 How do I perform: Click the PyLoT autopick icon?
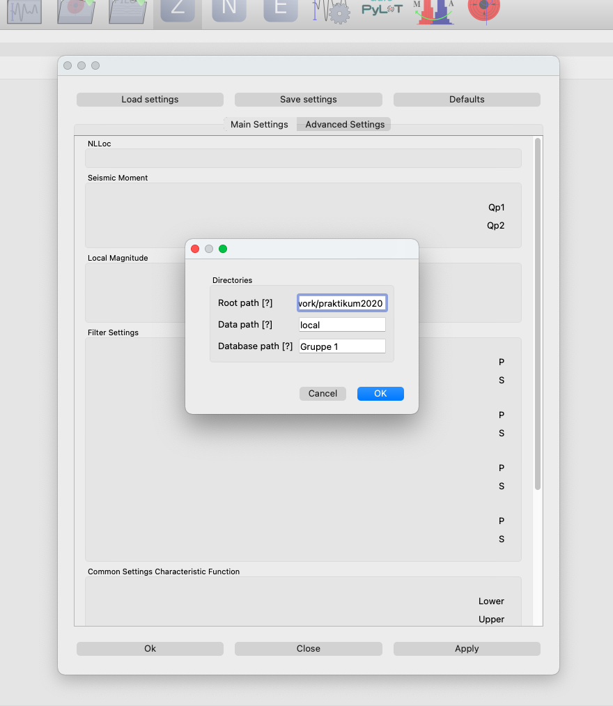(382, 9)
